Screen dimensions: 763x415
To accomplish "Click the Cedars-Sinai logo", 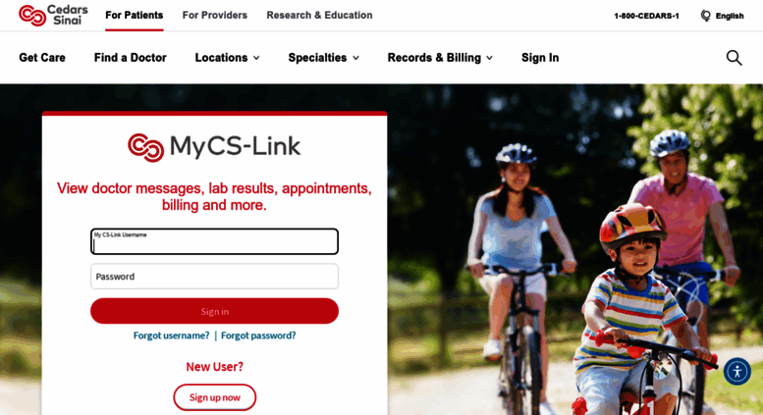I will tap(54, 15).
